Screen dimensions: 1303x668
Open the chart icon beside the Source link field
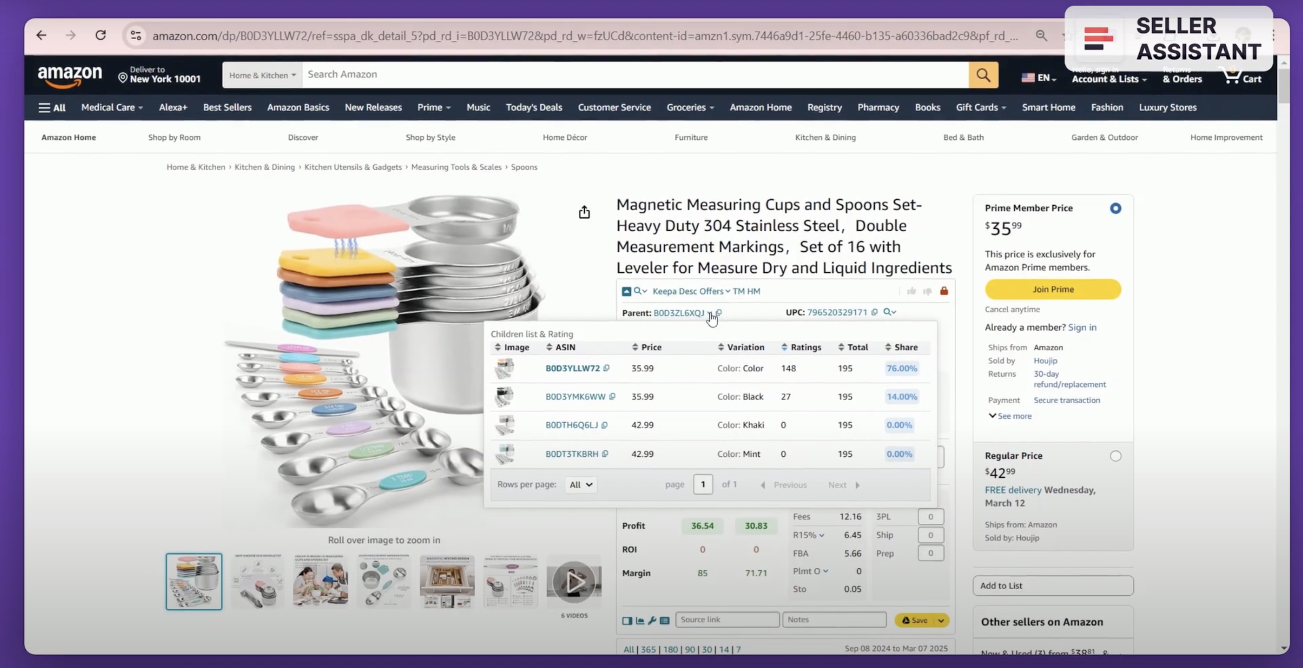[639, 621]
